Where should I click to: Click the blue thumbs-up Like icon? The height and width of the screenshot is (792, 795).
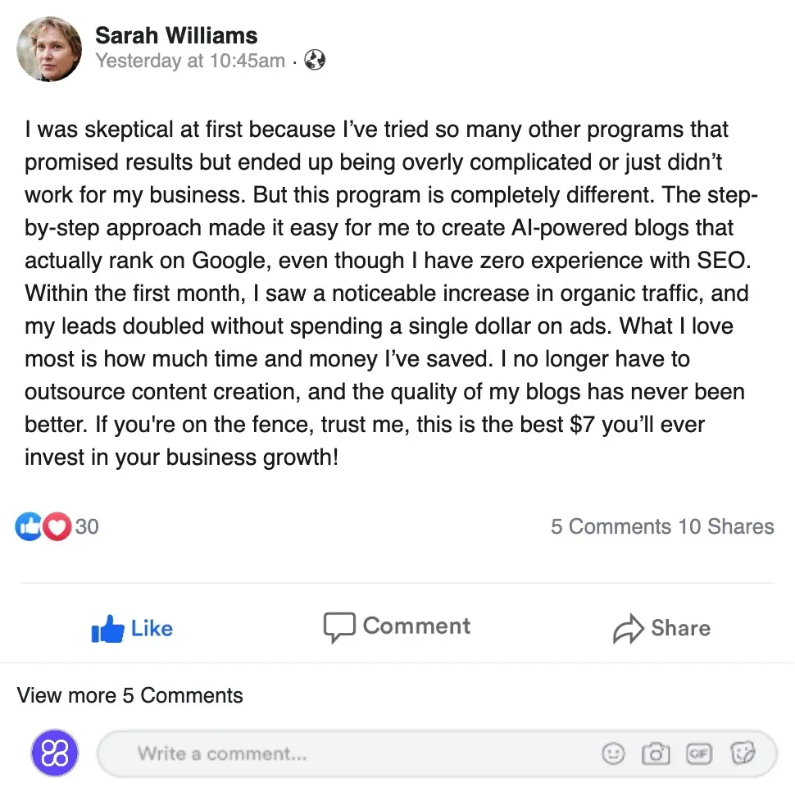click(107, 629)
